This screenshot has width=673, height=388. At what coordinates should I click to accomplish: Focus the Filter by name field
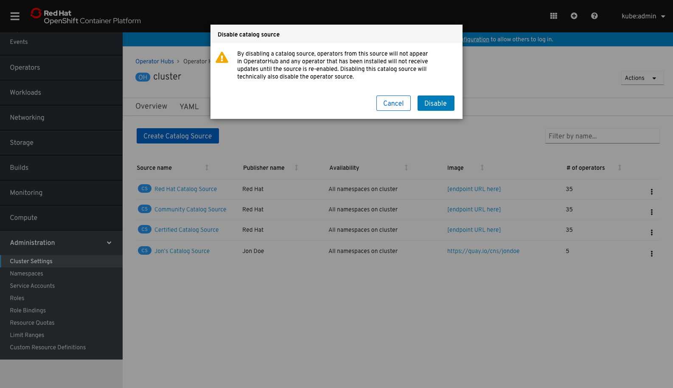pos(603,136)
